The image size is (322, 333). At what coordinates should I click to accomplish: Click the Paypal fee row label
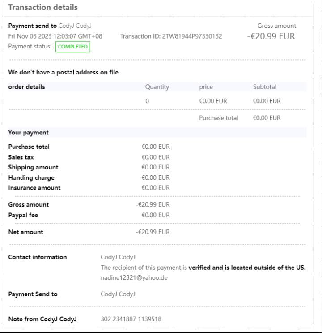click(x=23, y=215)
